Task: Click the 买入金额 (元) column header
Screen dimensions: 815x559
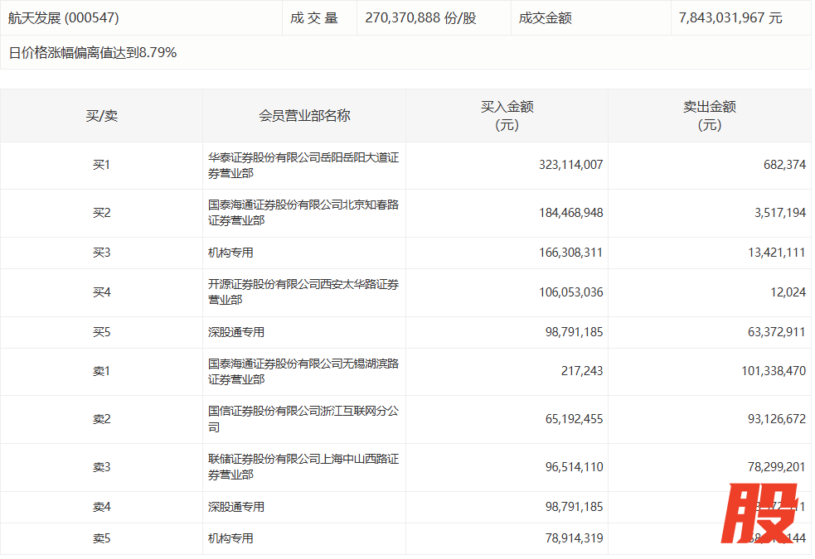Action: (507, 116)
